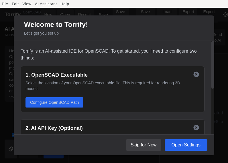The width and height of the screenshot is (228, 163).
Task: Click the Torrify logo text in the header
Action: click(x=13, y=15)
